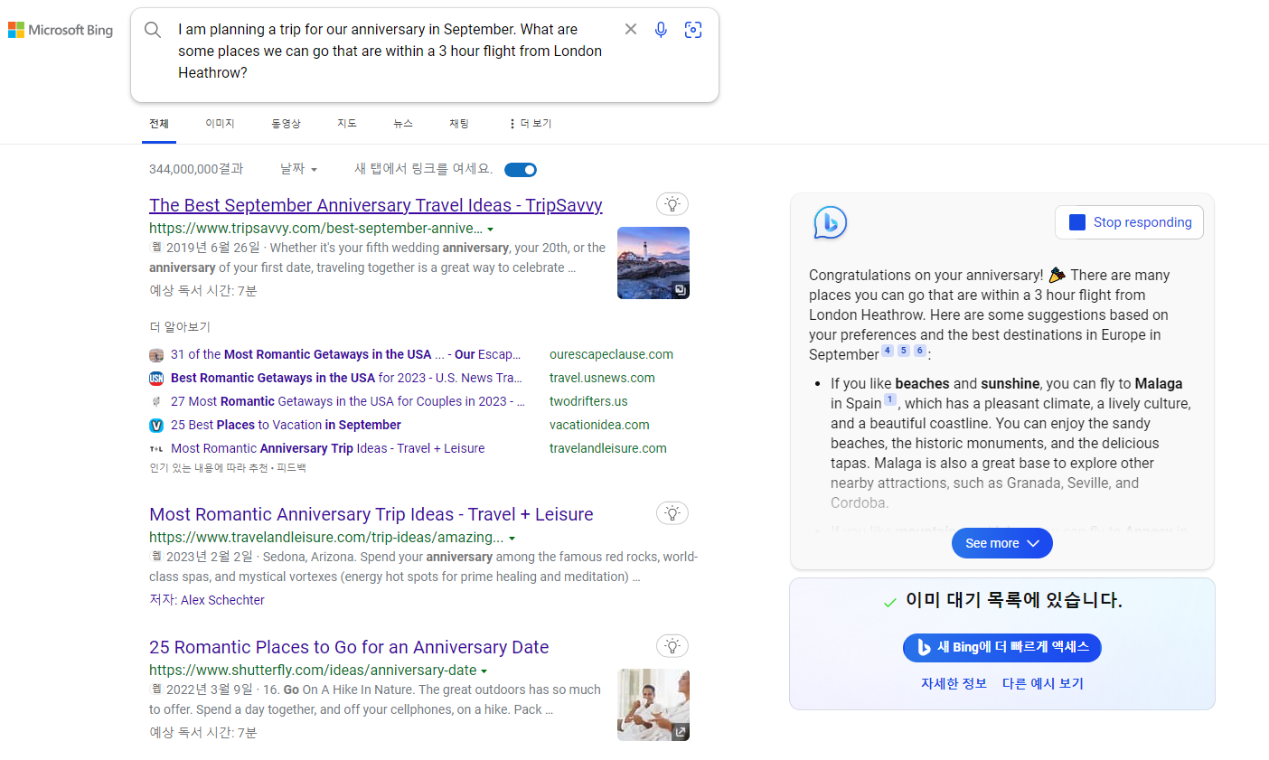Open Most Romantic Anniversary Trip Ideas result title
Viewport: 1269px width, 760px height.
(371, 514)
